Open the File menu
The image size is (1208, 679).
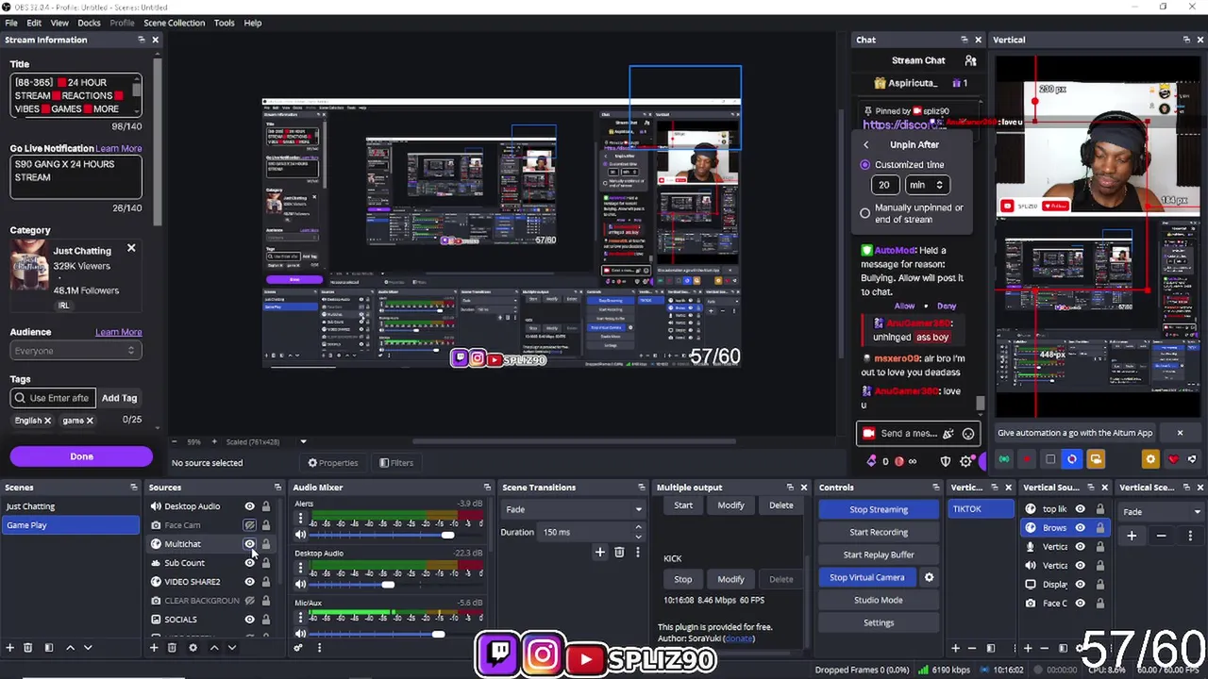[11, 23]
